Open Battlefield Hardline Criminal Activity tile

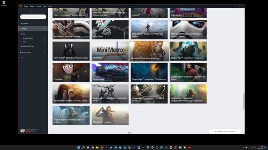pos(71,94)
